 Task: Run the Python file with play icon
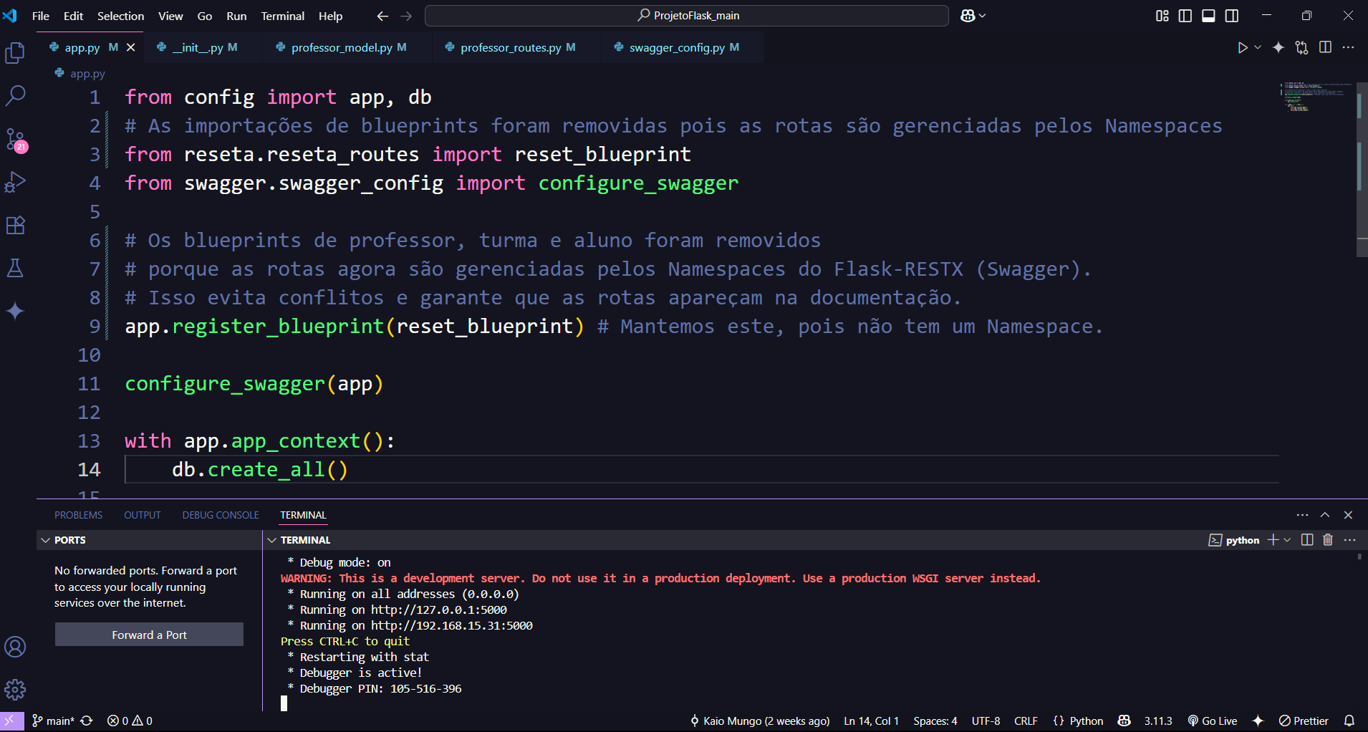coord(1243,47)
